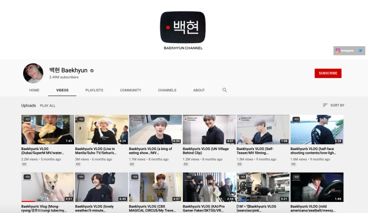Click title Baekhyun's VLOG (mild americano/seatbelt
The width and height of the screenshot is (368, 213).
313,209
